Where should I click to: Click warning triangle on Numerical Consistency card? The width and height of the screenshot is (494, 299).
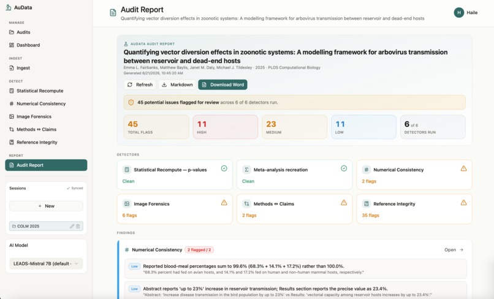click(x=463, y=168)
